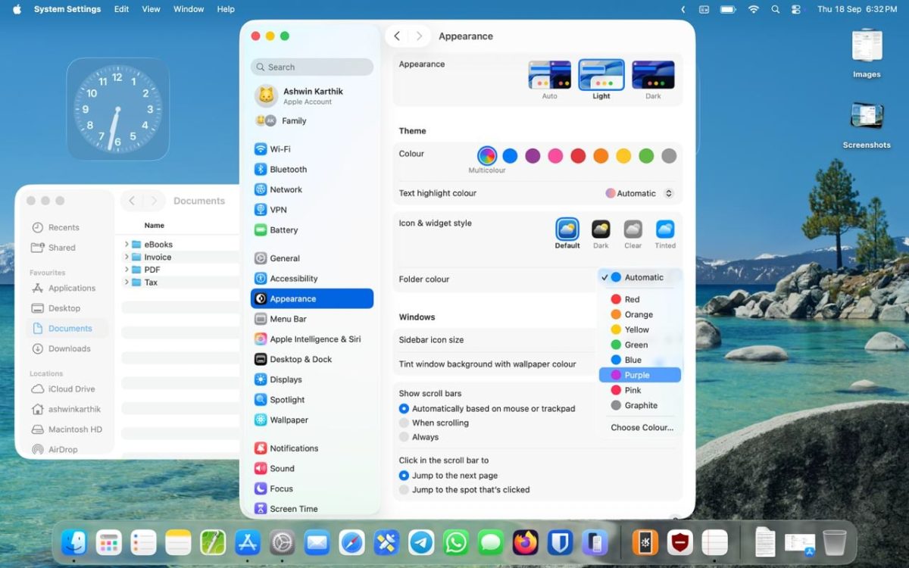
Task: Open iCloud Drive in Finder sidebar
Action: (68, 389)
